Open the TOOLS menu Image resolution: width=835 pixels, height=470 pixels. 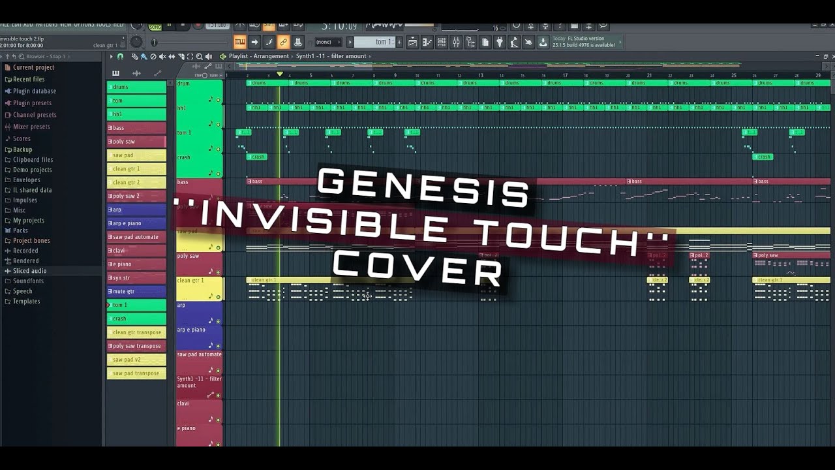click(104, 25)
